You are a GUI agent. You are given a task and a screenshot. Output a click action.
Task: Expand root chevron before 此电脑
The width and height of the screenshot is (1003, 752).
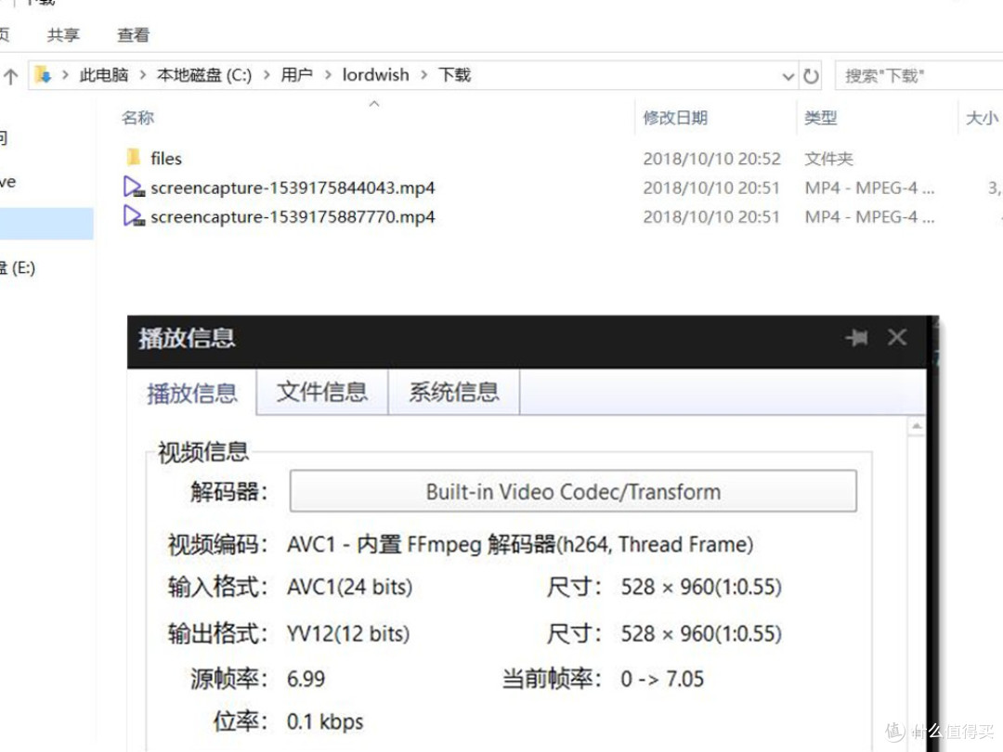65,75
